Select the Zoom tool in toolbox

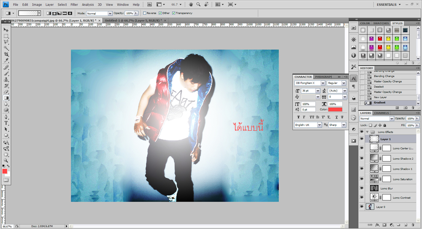pyautogui.click(x=6, y=160)
